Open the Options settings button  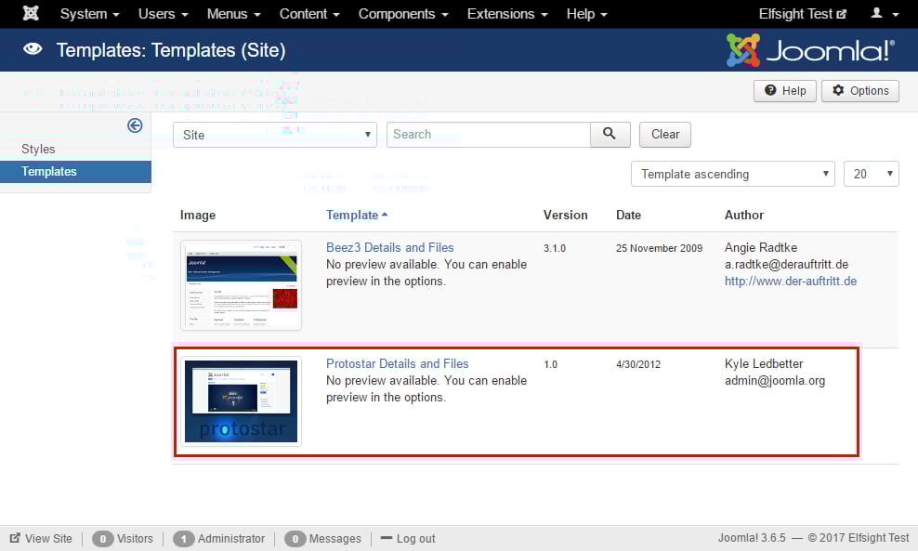(860, 91)
